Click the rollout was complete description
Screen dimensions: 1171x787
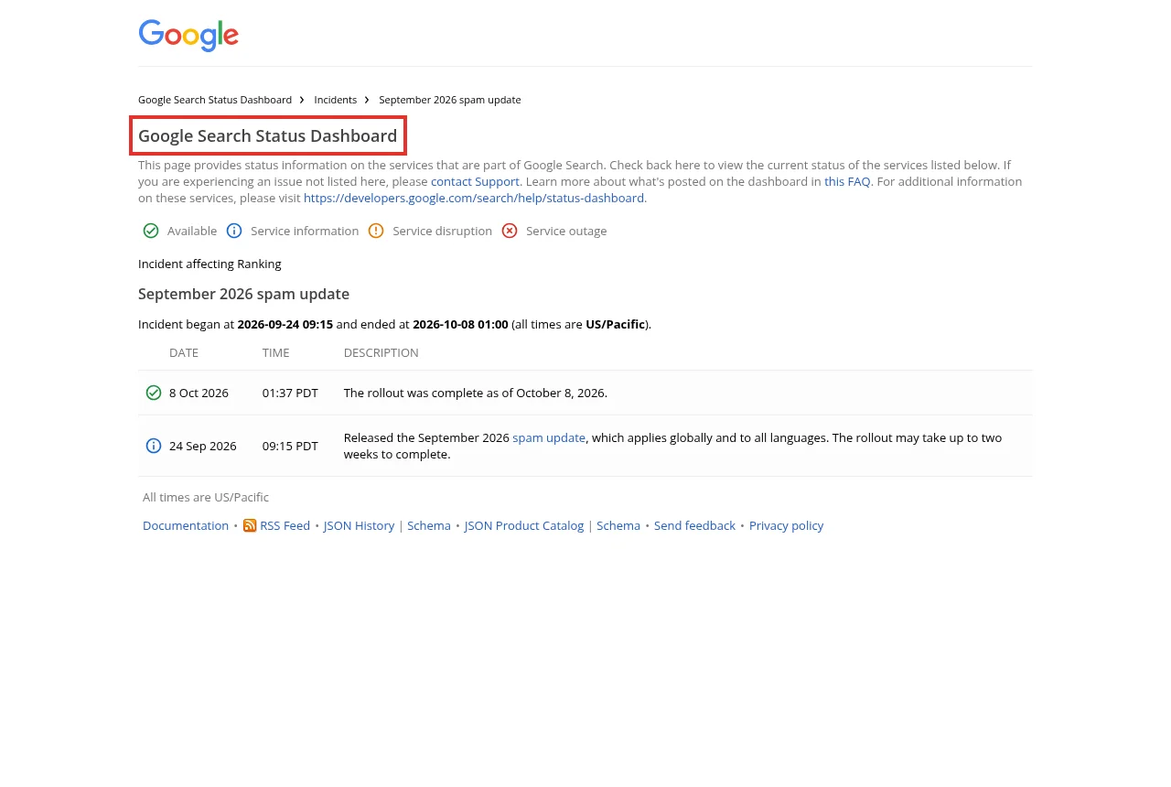tap(476, 393)
